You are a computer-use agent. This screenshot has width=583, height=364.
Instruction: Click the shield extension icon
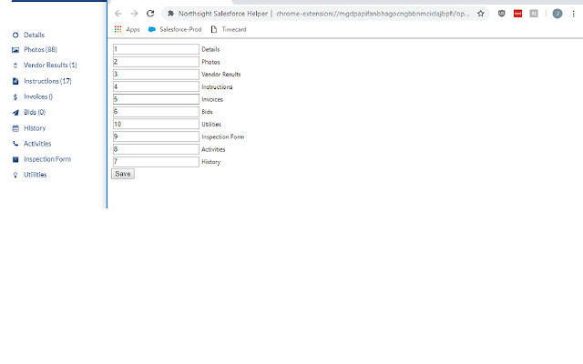502,14
